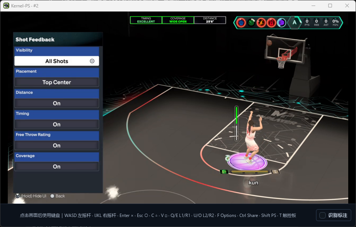Screen dimensions: 356x227
Task: Click the 0 AST stat
Action: (x=326, y=23)
